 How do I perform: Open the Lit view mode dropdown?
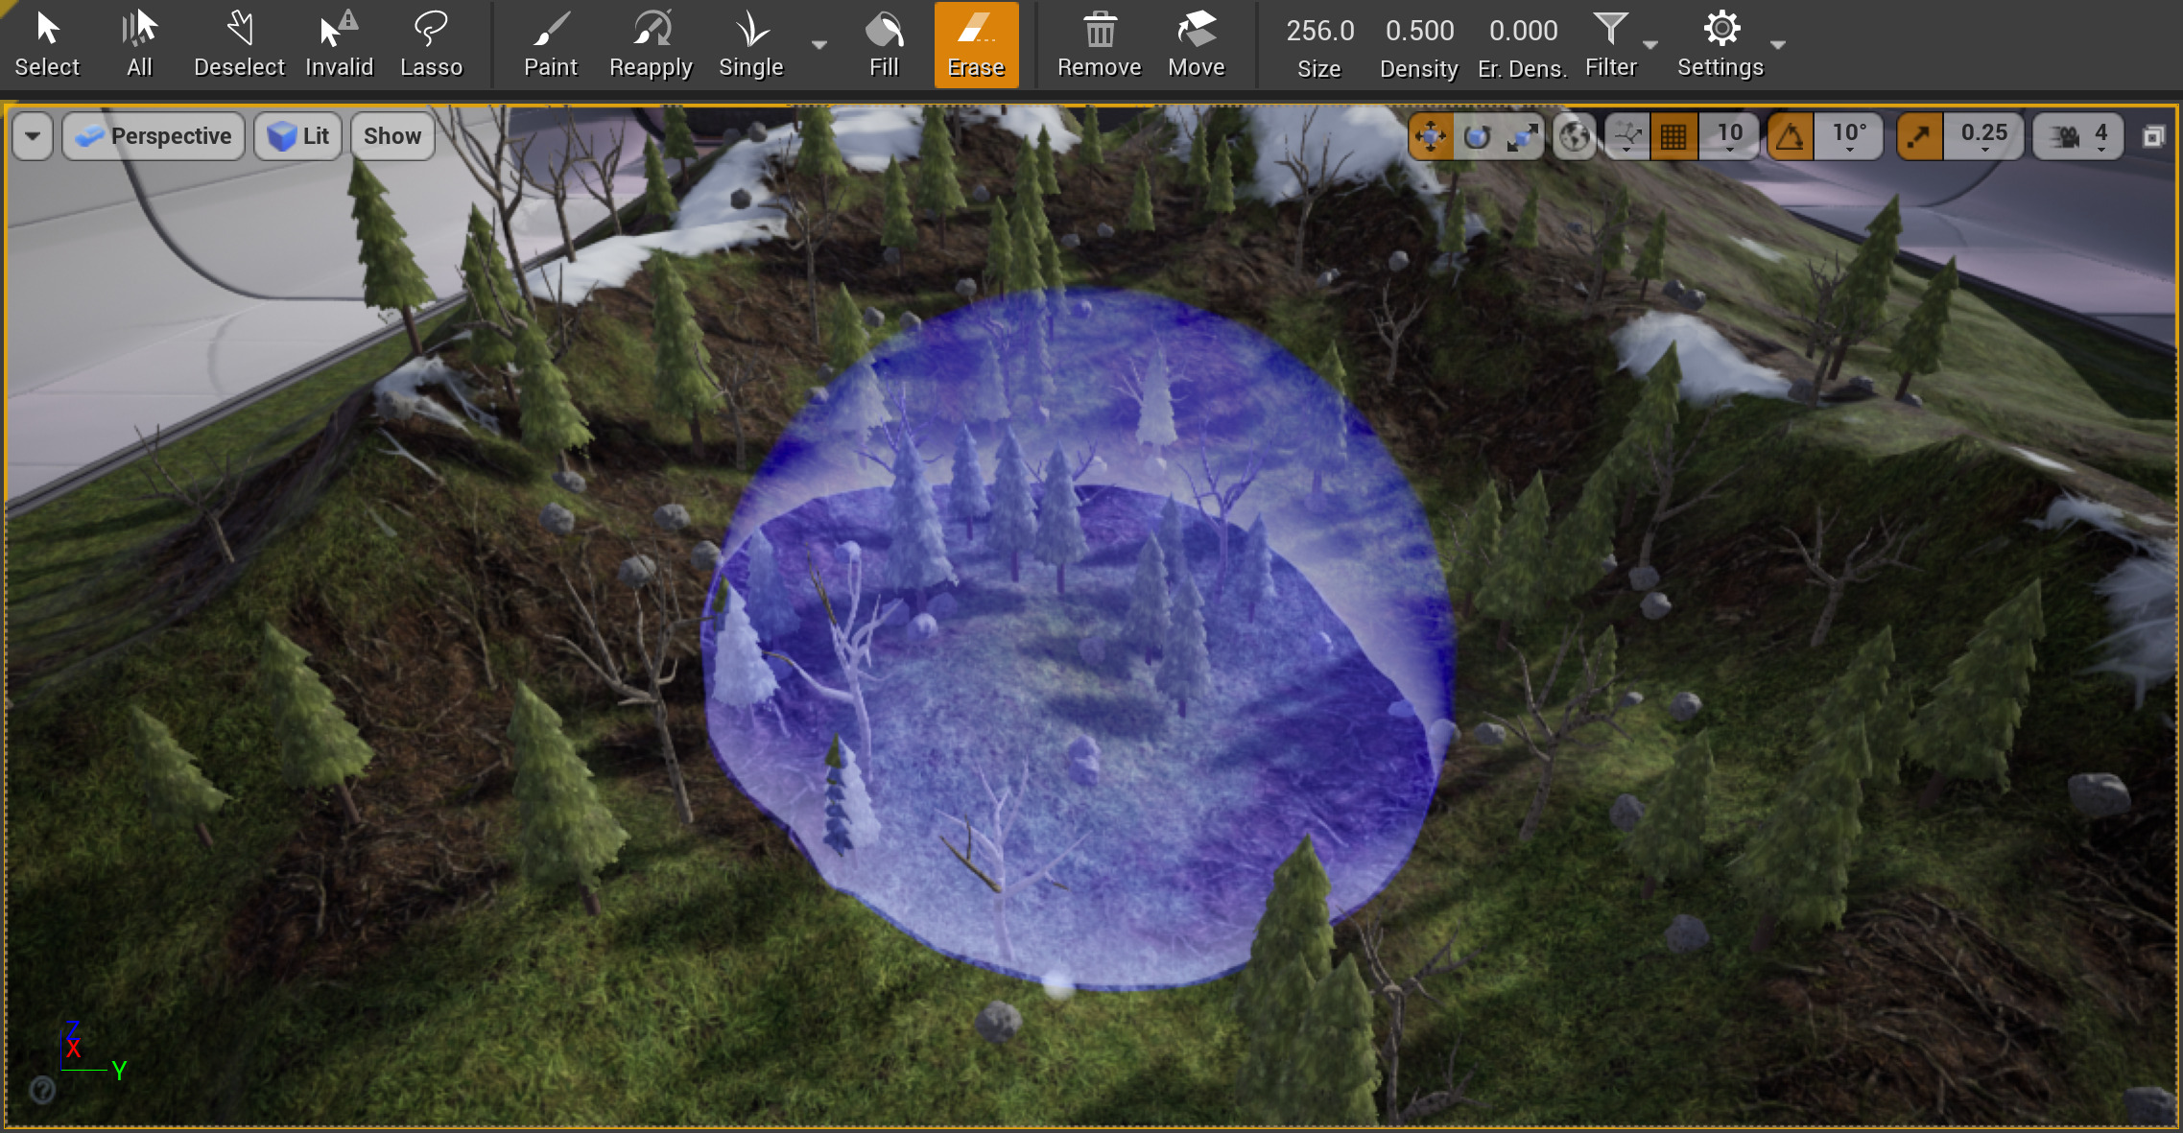coord(298,135)
